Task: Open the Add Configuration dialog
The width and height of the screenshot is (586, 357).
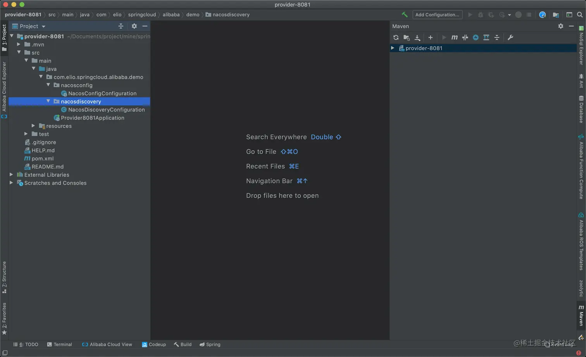Action: (437, 15)
